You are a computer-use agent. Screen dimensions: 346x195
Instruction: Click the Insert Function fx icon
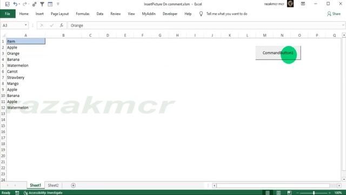62,25
